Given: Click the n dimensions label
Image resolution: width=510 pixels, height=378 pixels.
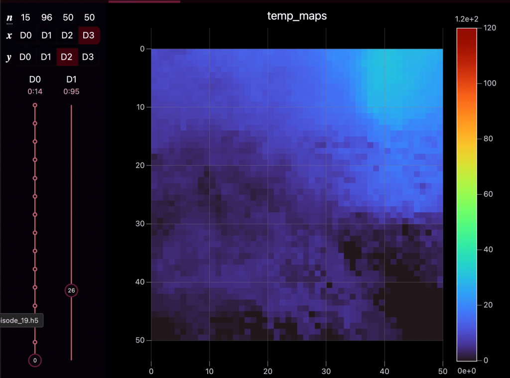Looking at the screenshot, I should click(9, 18).
